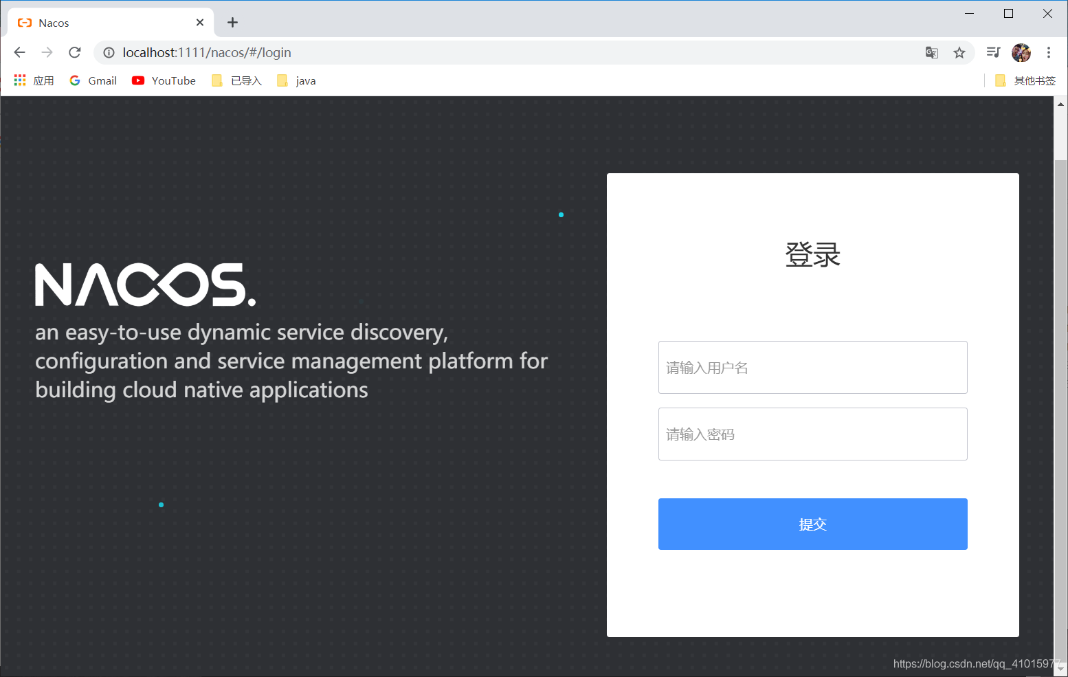Close the Chrome window

1047,13
